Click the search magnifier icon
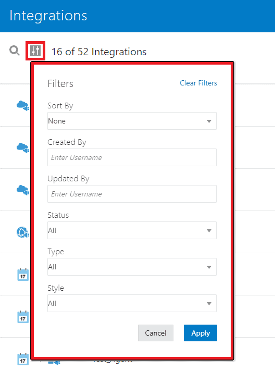This screenshot has width=275, height=371. point(15,51)
